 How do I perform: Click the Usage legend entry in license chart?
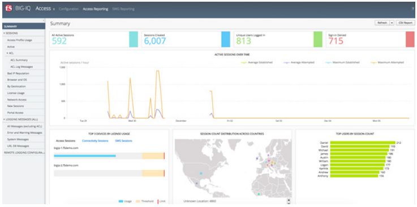[x=125, y=201]
